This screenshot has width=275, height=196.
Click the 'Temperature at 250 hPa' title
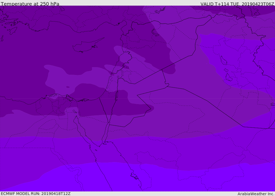(x=30, y=4)
